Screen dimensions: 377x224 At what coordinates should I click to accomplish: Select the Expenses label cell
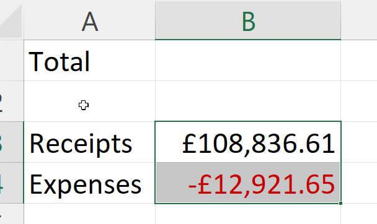[89, 183]
